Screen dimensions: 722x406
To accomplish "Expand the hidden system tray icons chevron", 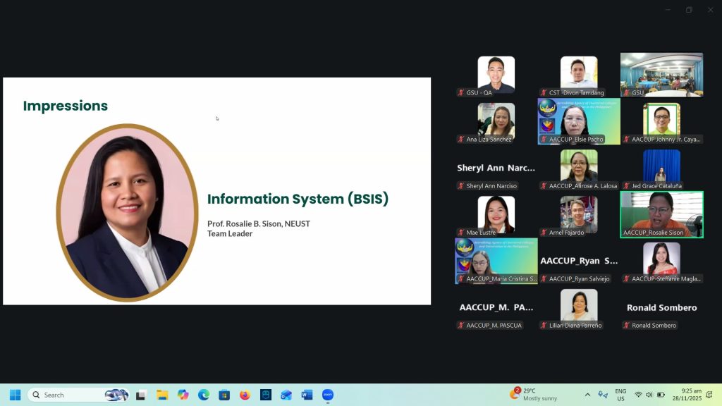I will [x=587, y=395].
